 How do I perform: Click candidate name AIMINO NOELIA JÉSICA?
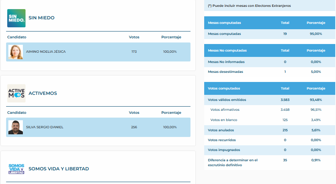[46, 52]
